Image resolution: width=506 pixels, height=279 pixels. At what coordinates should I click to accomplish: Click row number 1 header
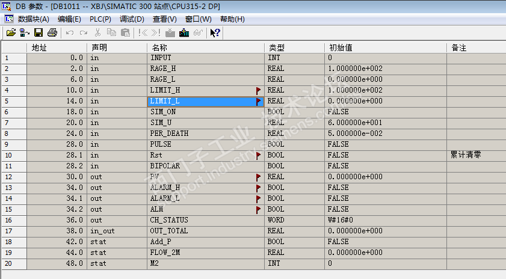(x=14, y=58)
